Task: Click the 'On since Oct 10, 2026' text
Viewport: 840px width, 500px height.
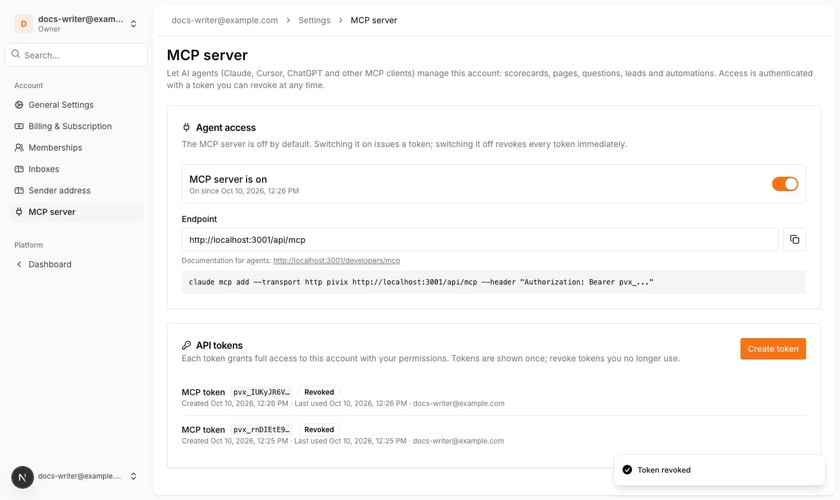Action: click(244, 191)
